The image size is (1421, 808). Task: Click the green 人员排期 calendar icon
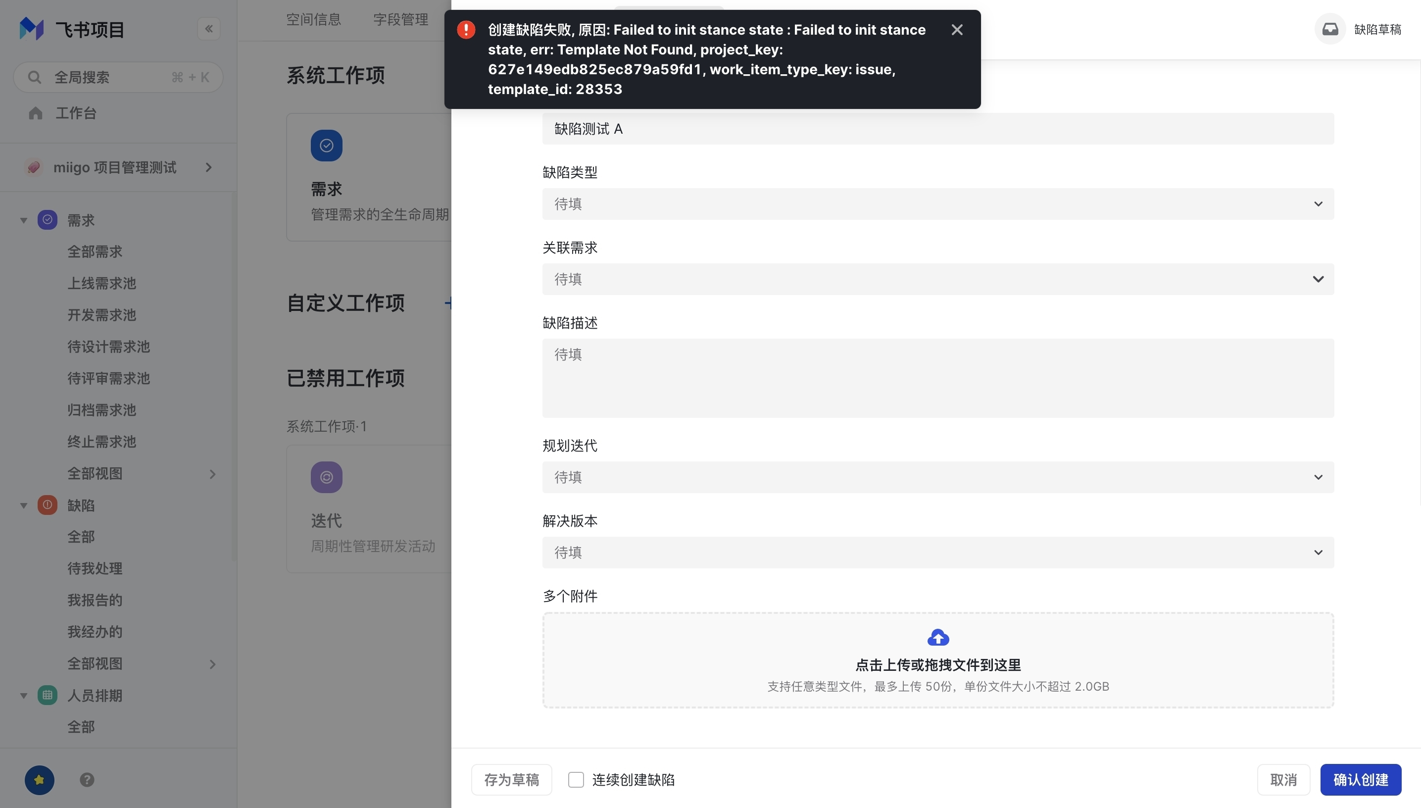pos(48,695)
